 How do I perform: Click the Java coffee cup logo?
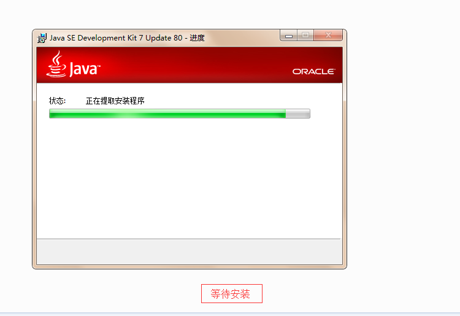click(x=56, y=64)
